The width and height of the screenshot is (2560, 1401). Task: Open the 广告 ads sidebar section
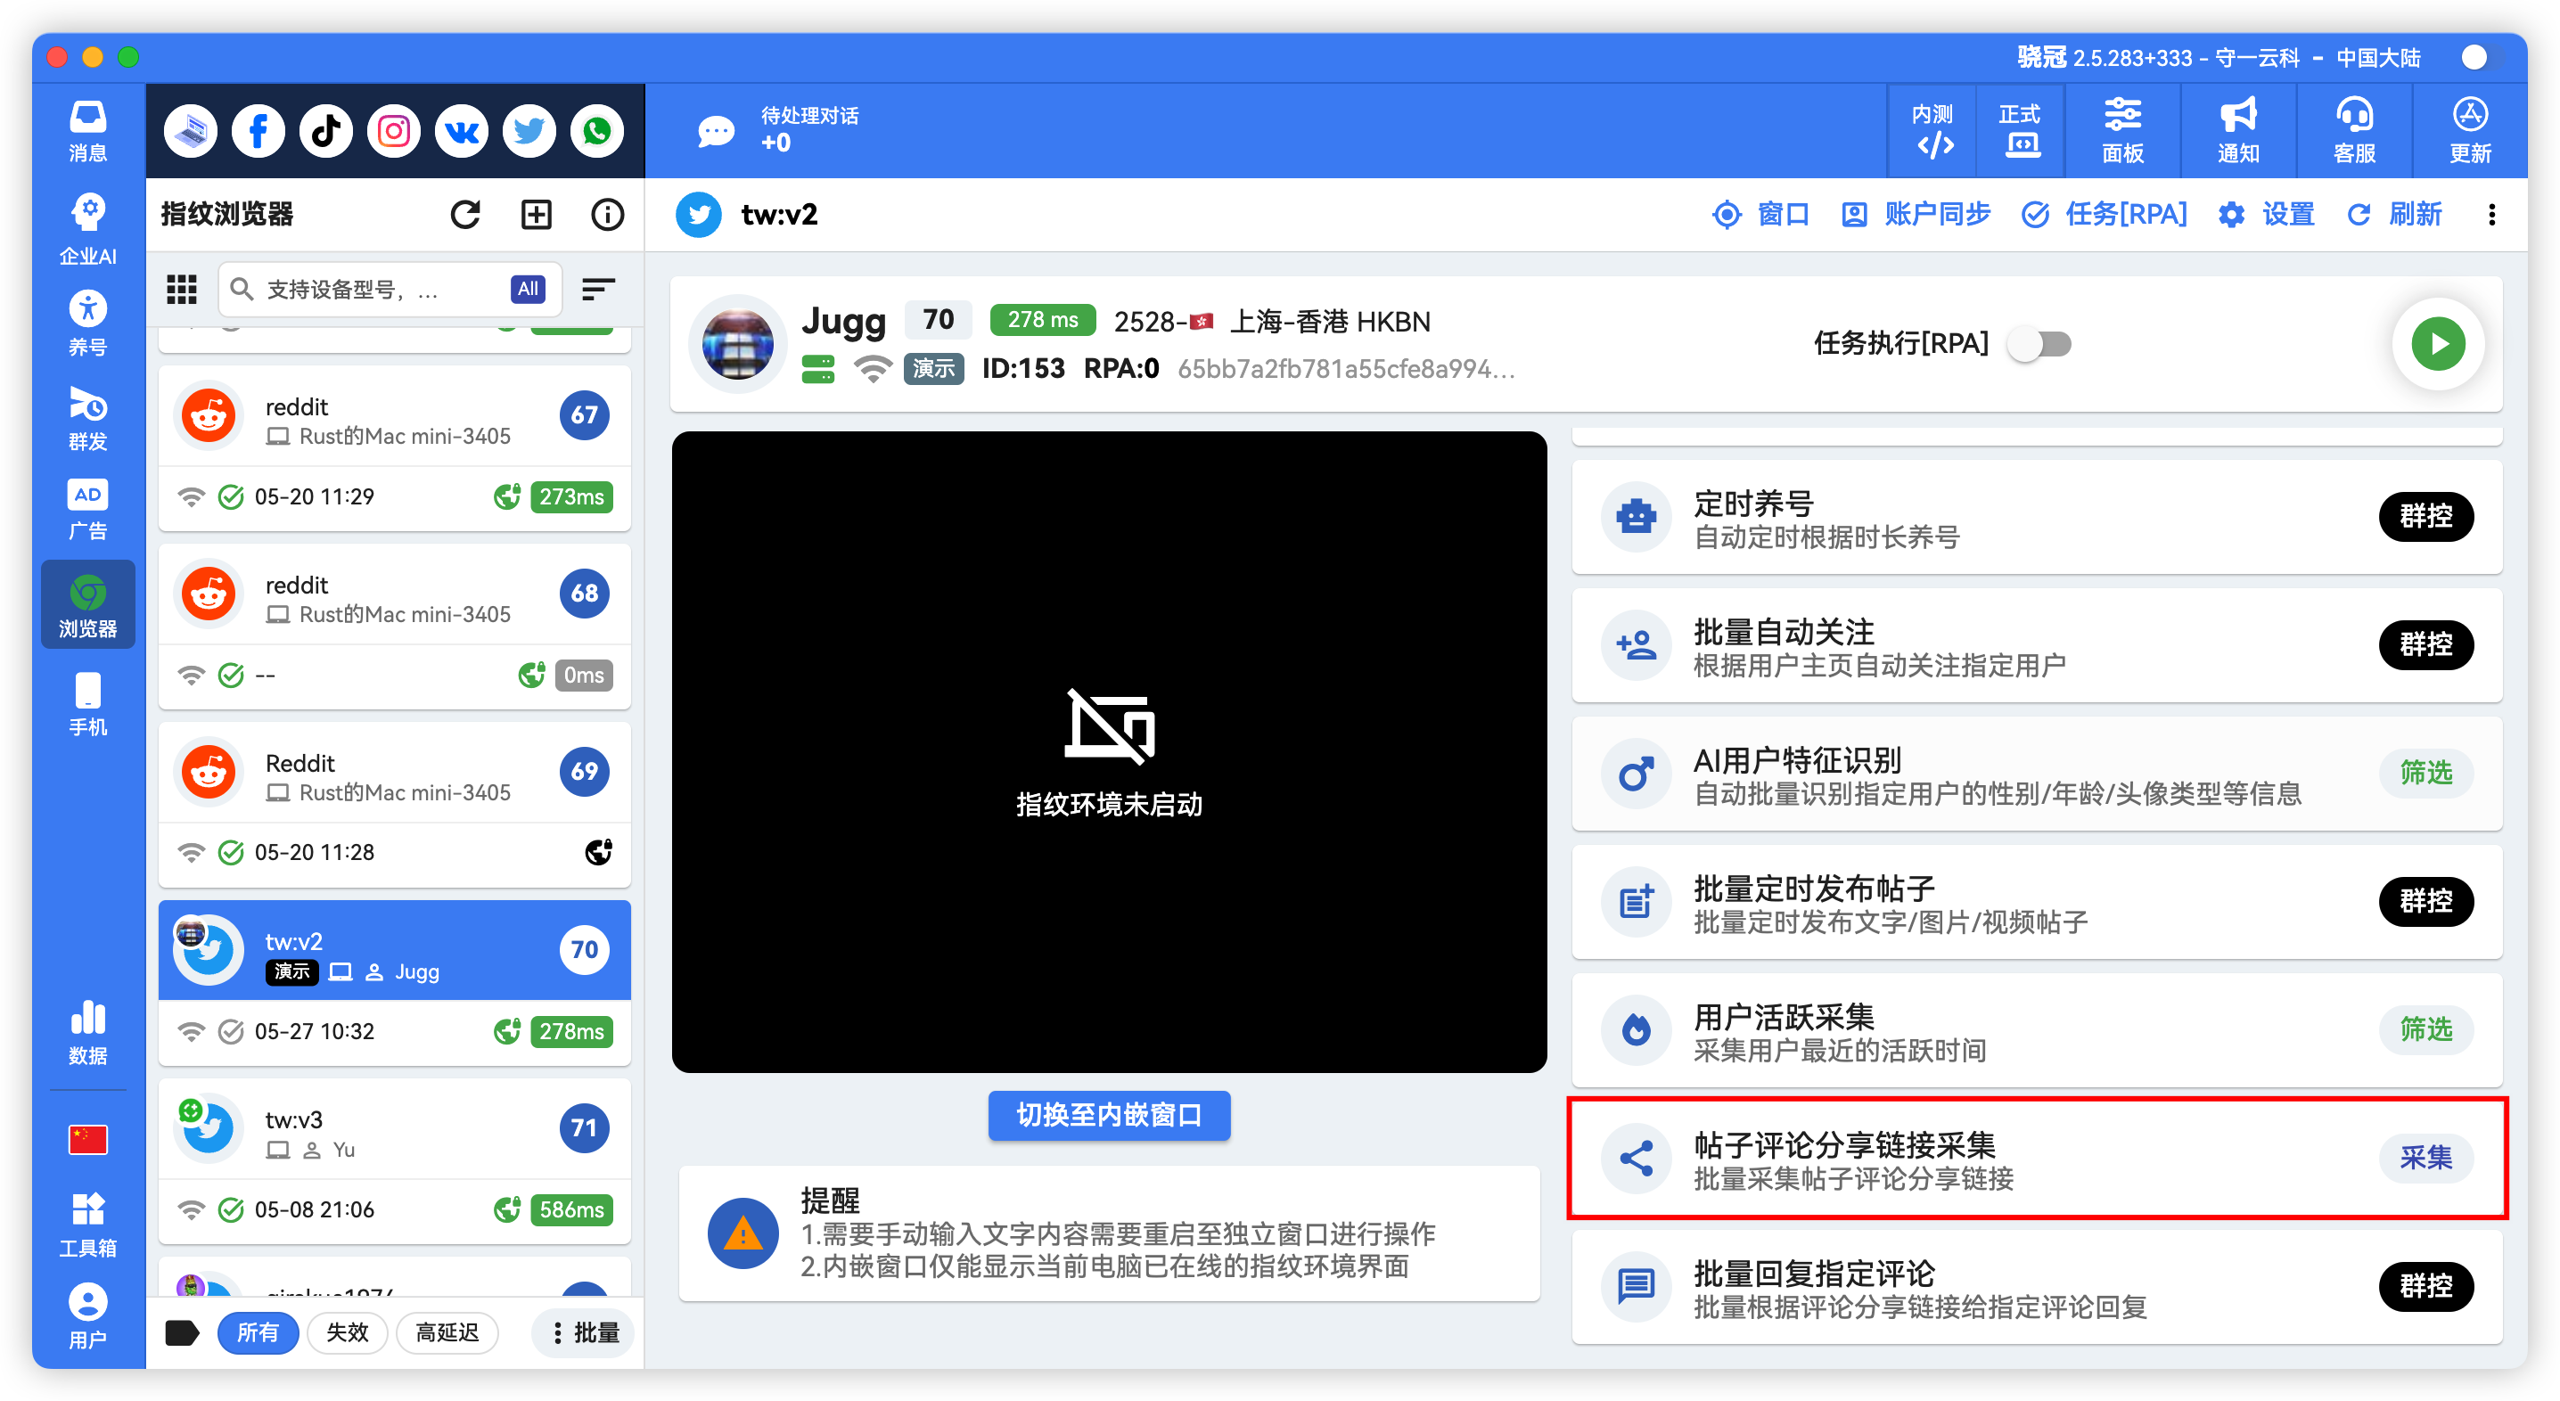pos(87,510)
